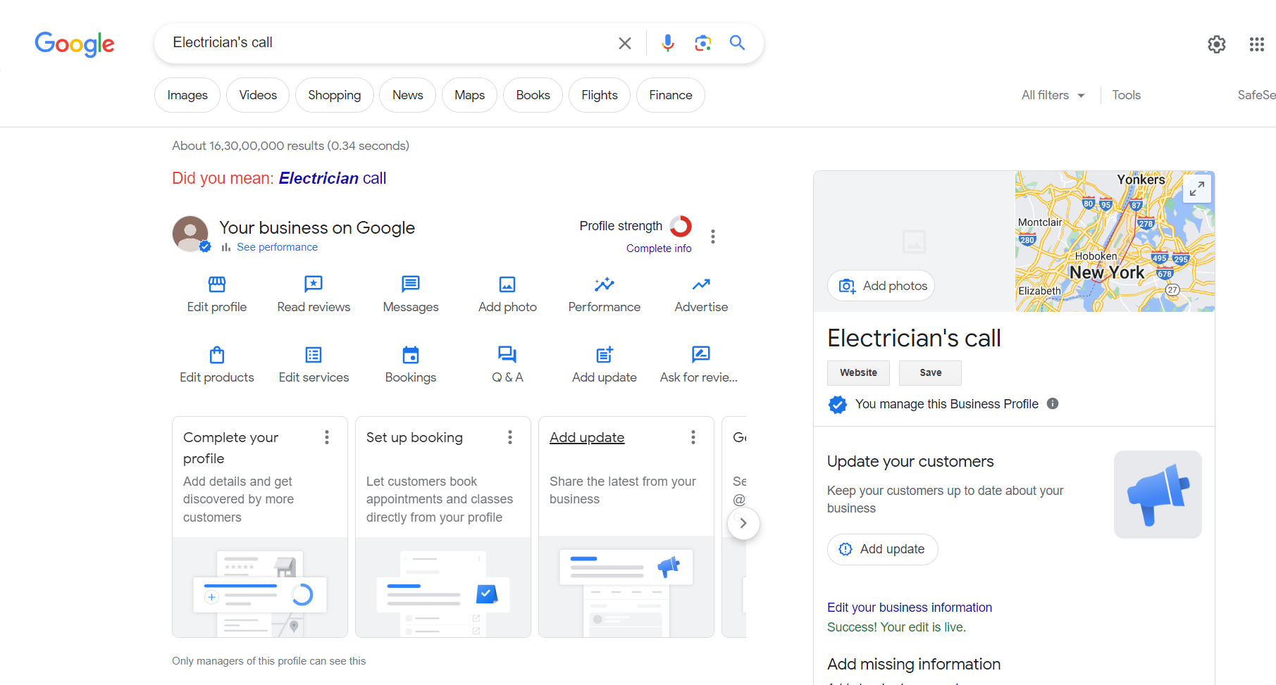The image size is (1276, 685).
Task: Open the Bookings calendar icon
Action: point(411,354)
